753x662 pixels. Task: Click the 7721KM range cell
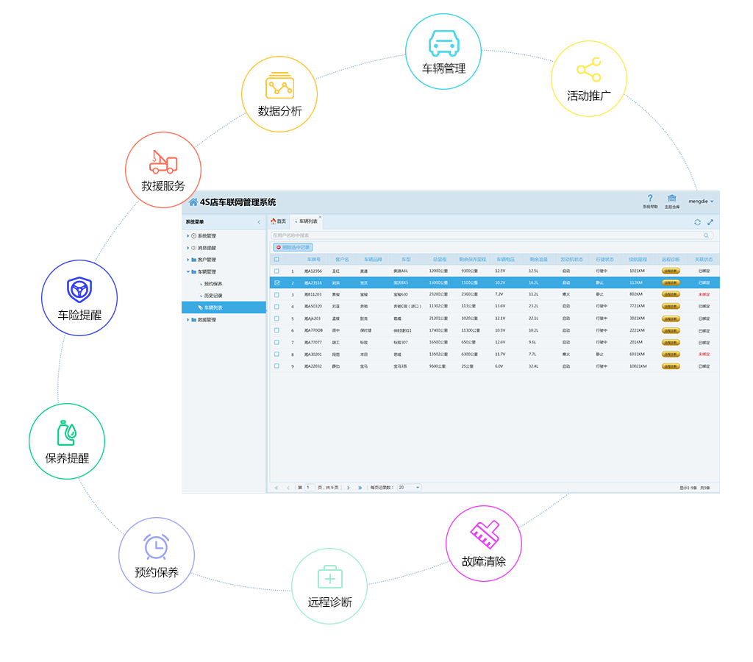[x=638, y=307]
